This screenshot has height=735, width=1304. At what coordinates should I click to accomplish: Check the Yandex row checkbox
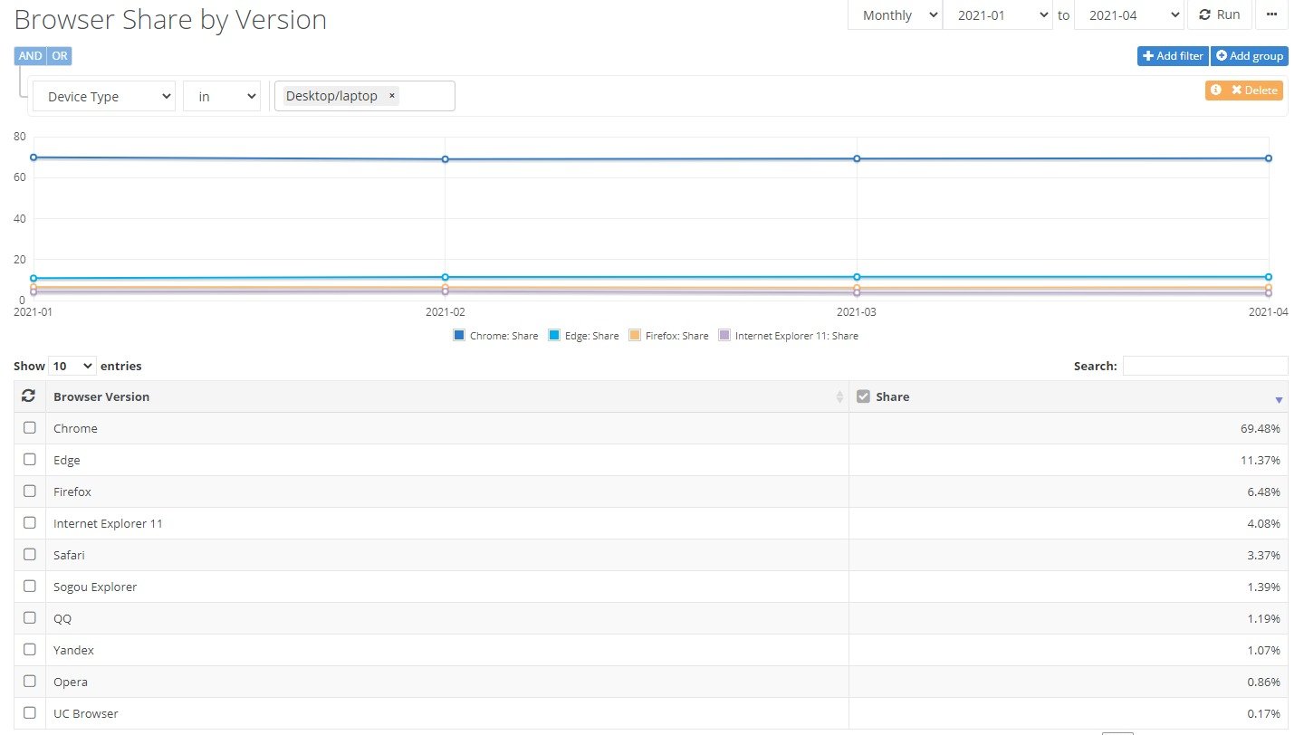[30, 649]
